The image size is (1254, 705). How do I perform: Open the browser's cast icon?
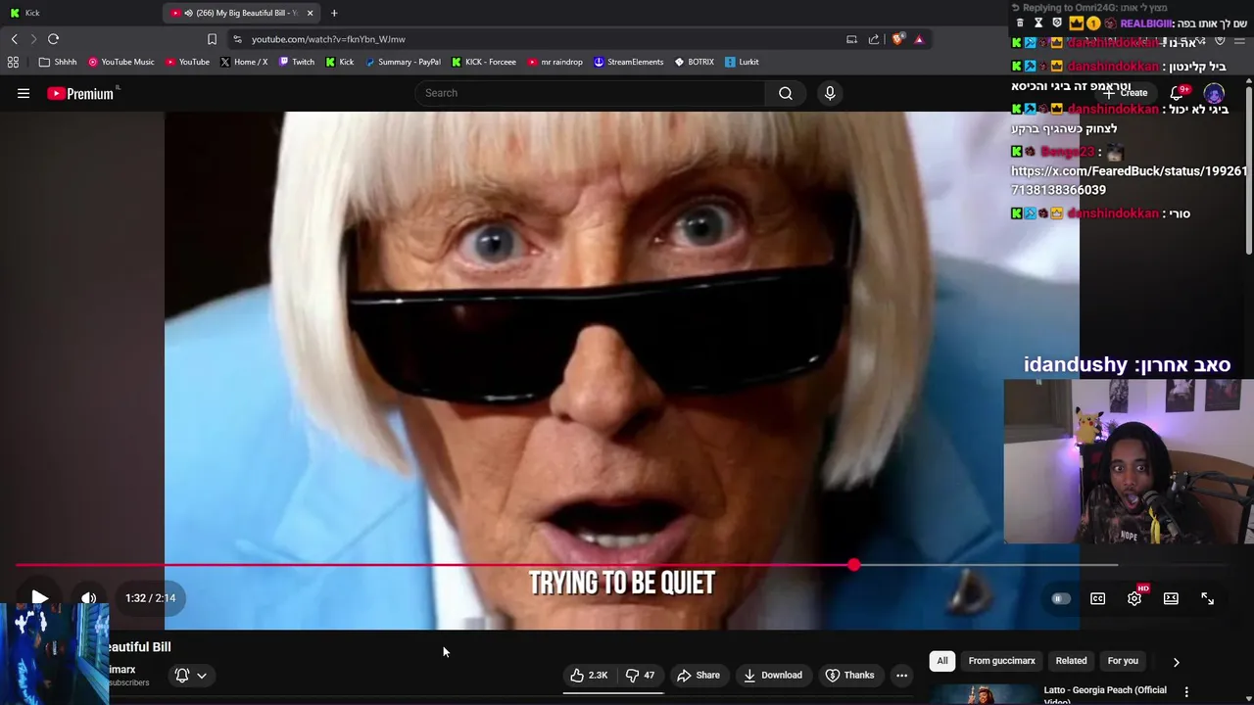(851, 39)
